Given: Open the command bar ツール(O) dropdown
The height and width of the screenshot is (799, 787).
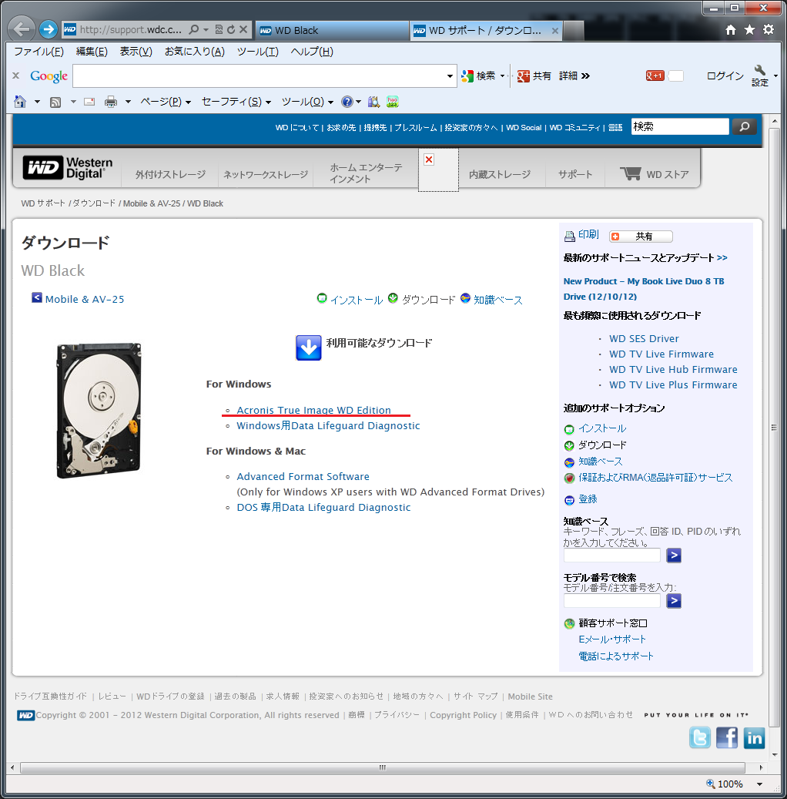Looking at the screenshot, I should [308, 102].
